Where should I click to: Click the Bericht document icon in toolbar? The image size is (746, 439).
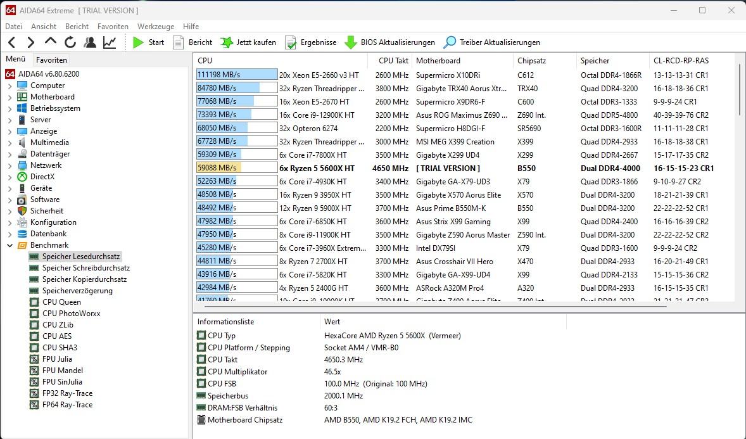[x=178, y=42]
